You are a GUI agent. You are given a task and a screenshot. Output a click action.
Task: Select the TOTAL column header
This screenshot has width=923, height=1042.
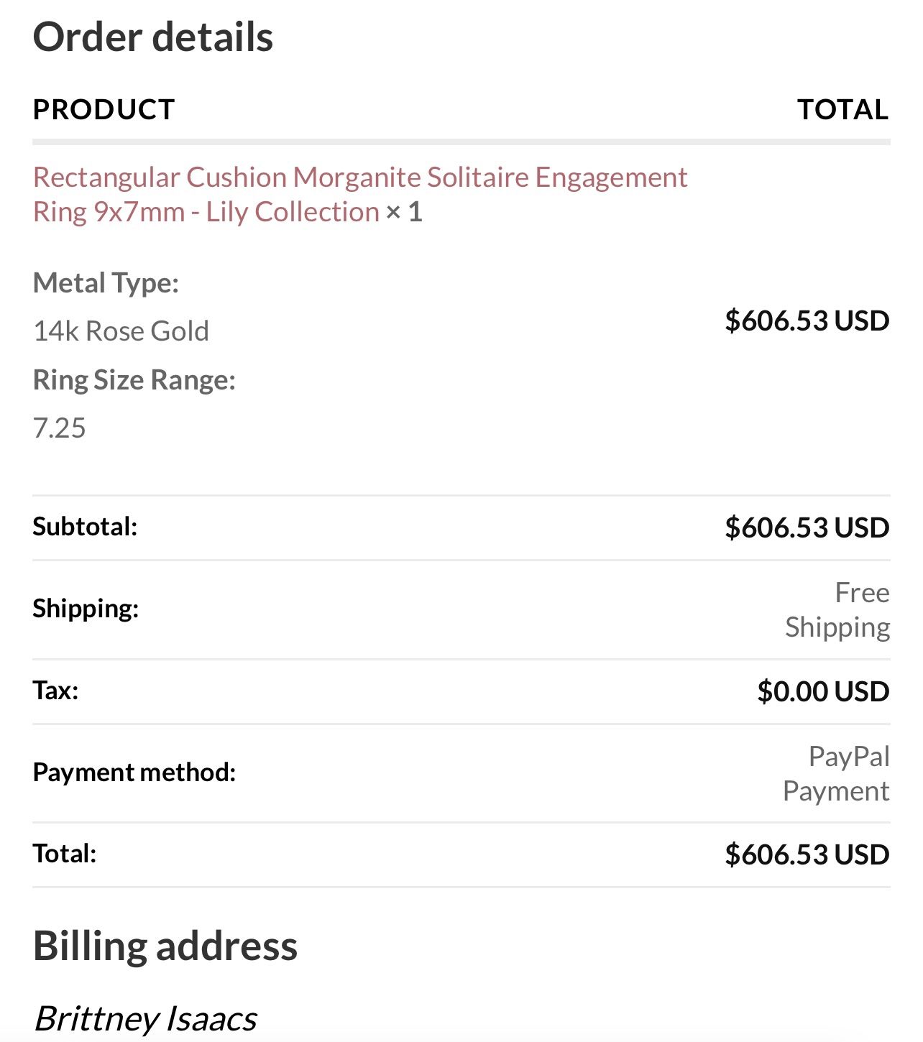pos(843,109)
